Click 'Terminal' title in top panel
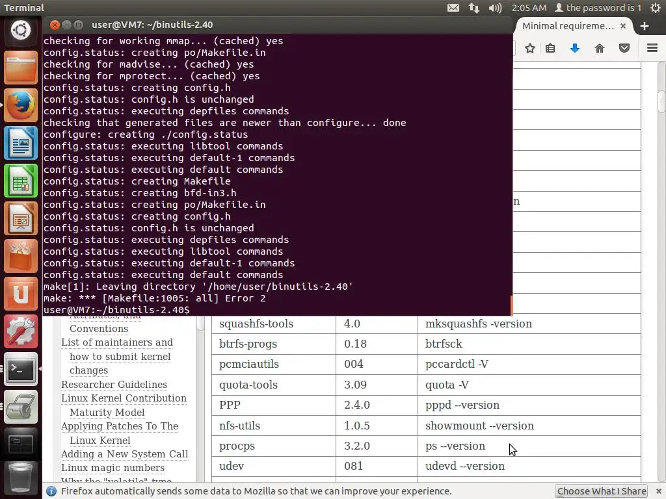This screenshot has height=499, width=666. point(24,8)
